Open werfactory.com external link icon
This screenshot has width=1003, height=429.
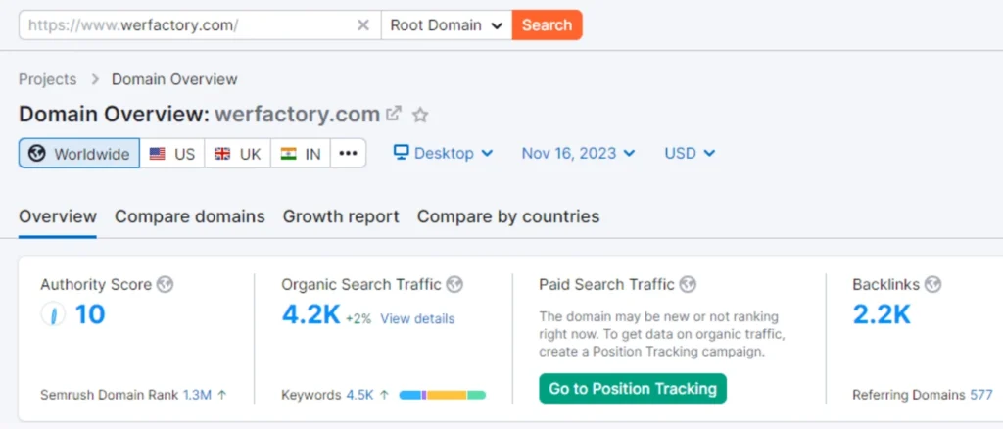pyautogui.click(x=394, y=114)
